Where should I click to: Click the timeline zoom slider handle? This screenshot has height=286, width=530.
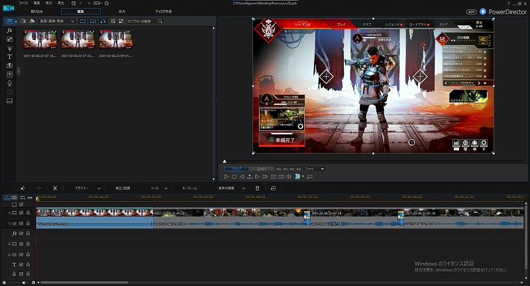pos(23,282)
